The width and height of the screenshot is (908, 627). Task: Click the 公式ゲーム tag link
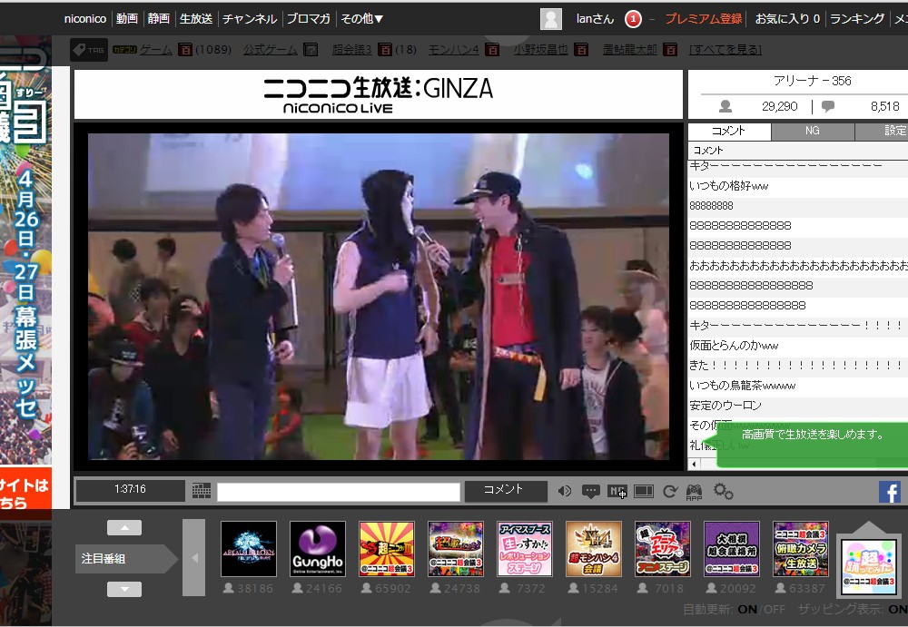pyautogui.click(x=271, y=50)
